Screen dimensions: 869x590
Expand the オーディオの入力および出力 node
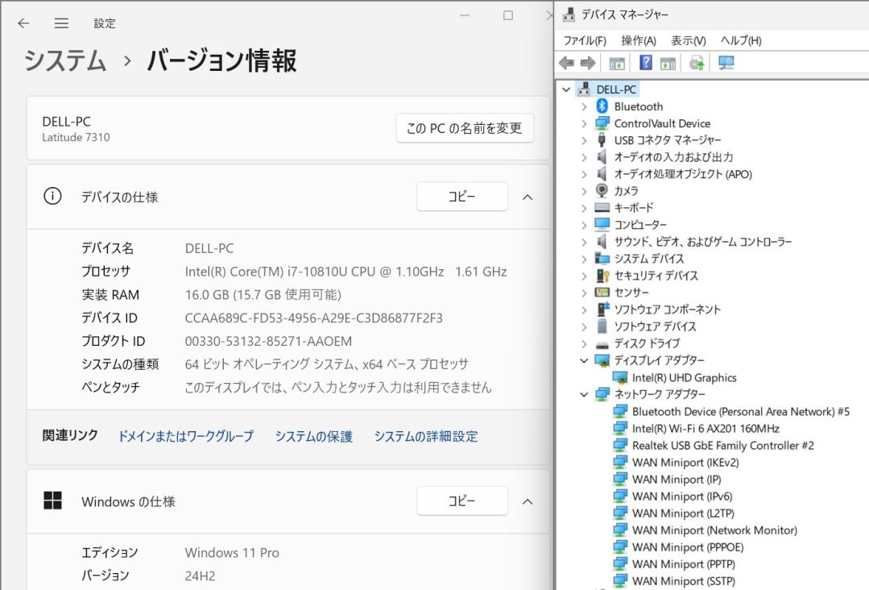[x=584, y=157]
